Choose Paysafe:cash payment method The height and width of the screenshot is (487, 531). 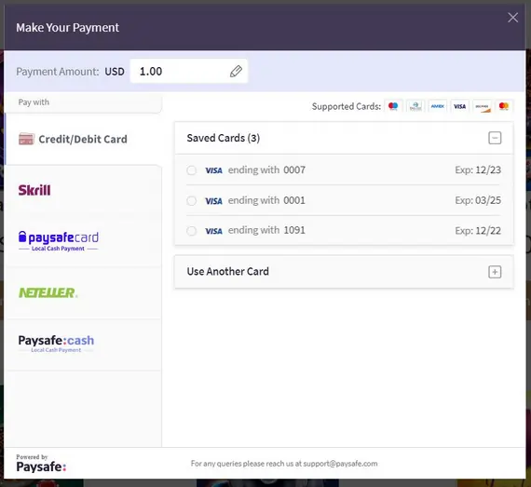(83, 345)
